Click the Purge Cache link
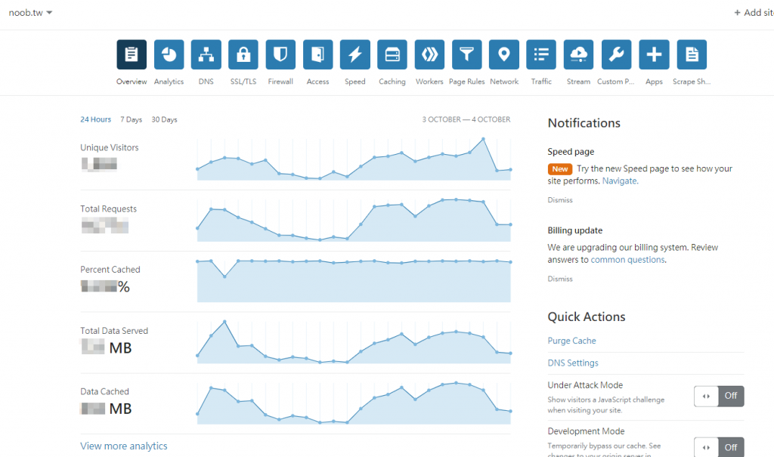 571,341
